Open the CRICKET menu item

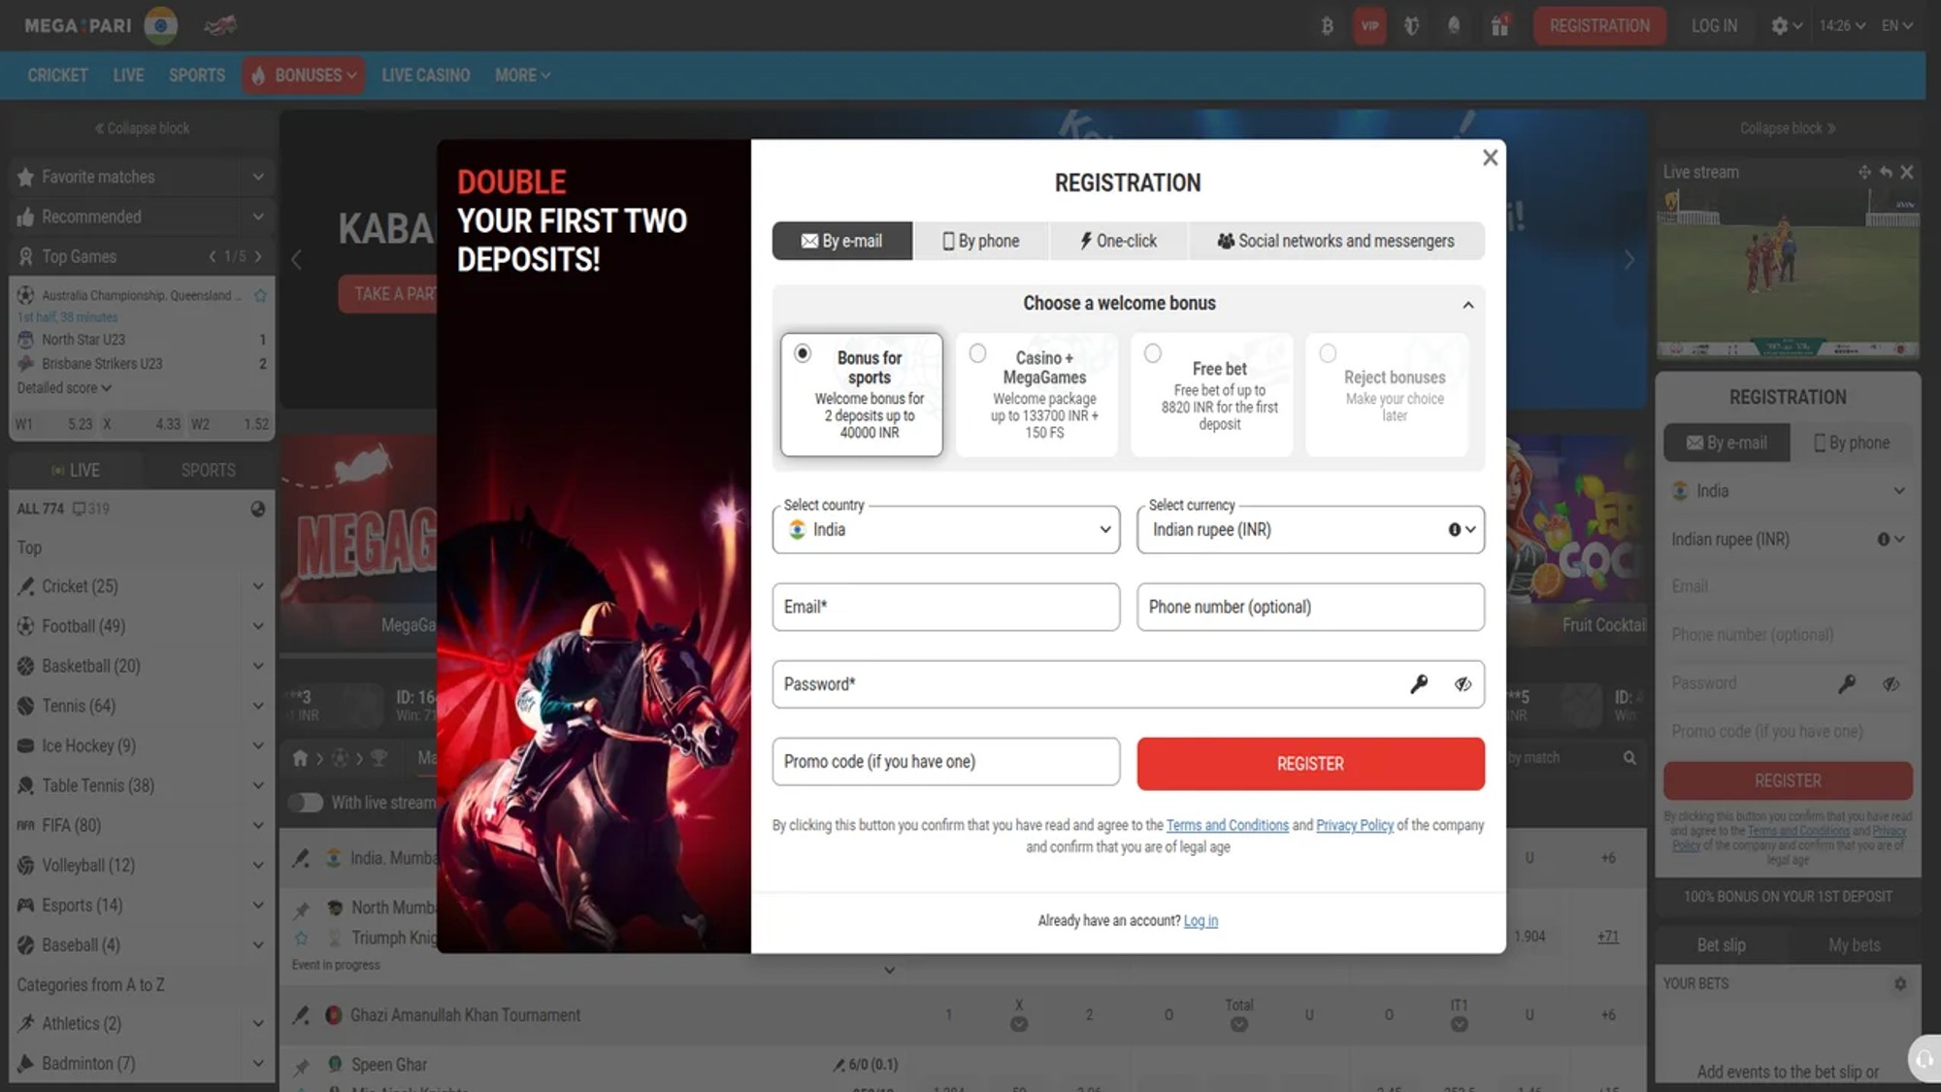pos(57,76)
